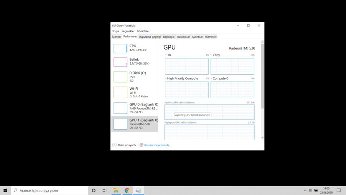Open the 3D engine dropdown
This screenshot has height=195, width=346.
[166, 55]
